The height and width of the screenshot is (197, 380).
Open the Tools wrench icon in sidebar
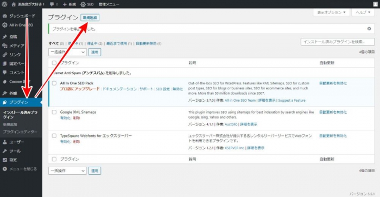(4, 151)
